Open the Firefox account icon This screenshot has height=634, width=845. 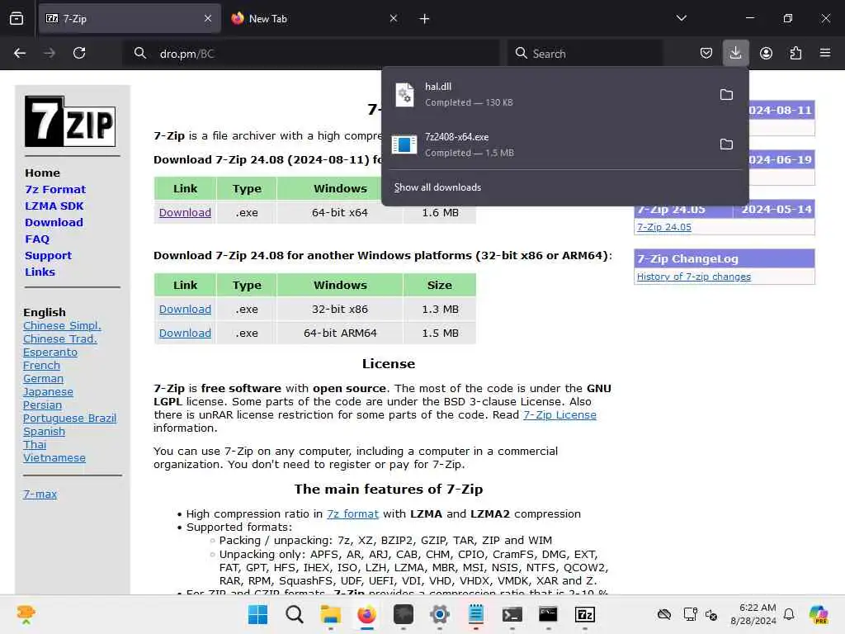coord(766,53)
